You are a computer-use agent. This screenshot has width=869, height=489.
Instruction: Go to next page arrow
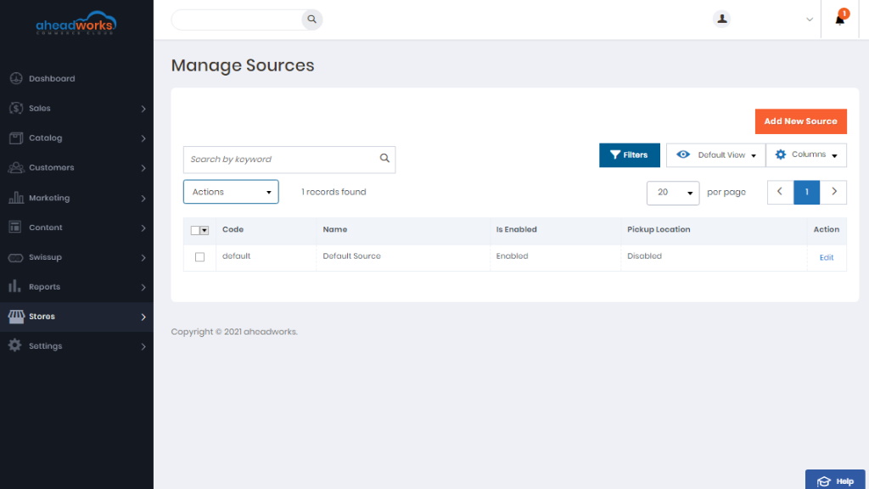[833, 193]
